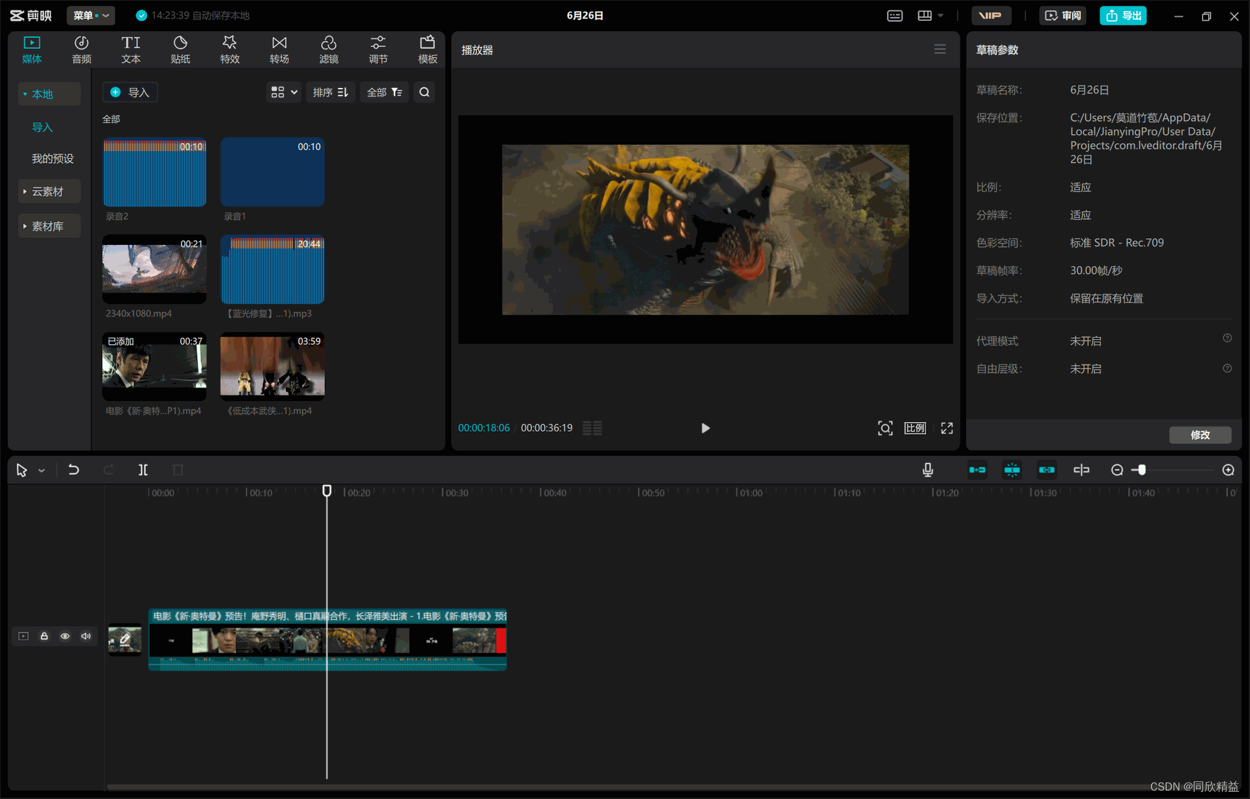Switch to the 音频 audio tab
The height and width of the screenshot is (799, 1250).
(x=81, y=49)
